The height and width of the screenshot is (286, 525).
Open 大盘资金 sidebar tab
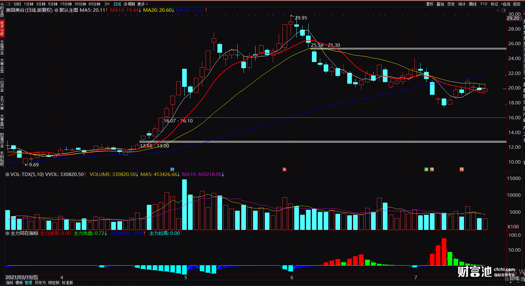(x=2, y=47)
